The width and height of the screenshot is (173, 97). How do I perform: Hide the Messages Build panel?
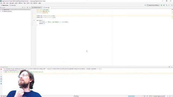click(x=172, y=67)
